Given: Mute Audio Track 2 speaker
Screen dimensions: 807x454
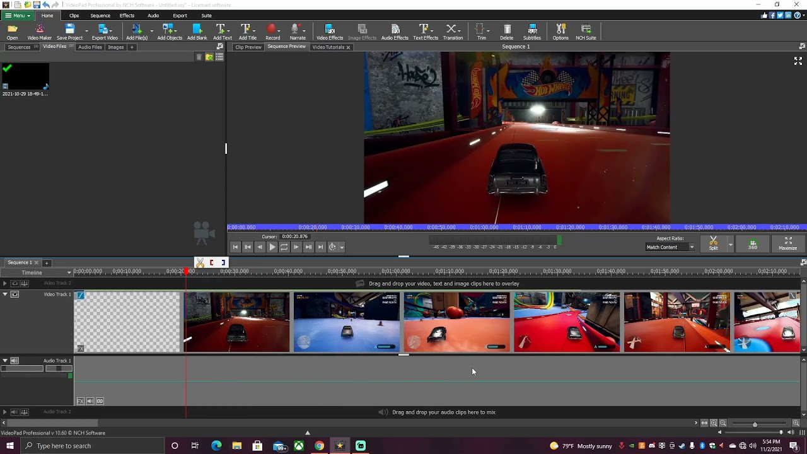Looking at the screenshot, I should tap(15, 412).
